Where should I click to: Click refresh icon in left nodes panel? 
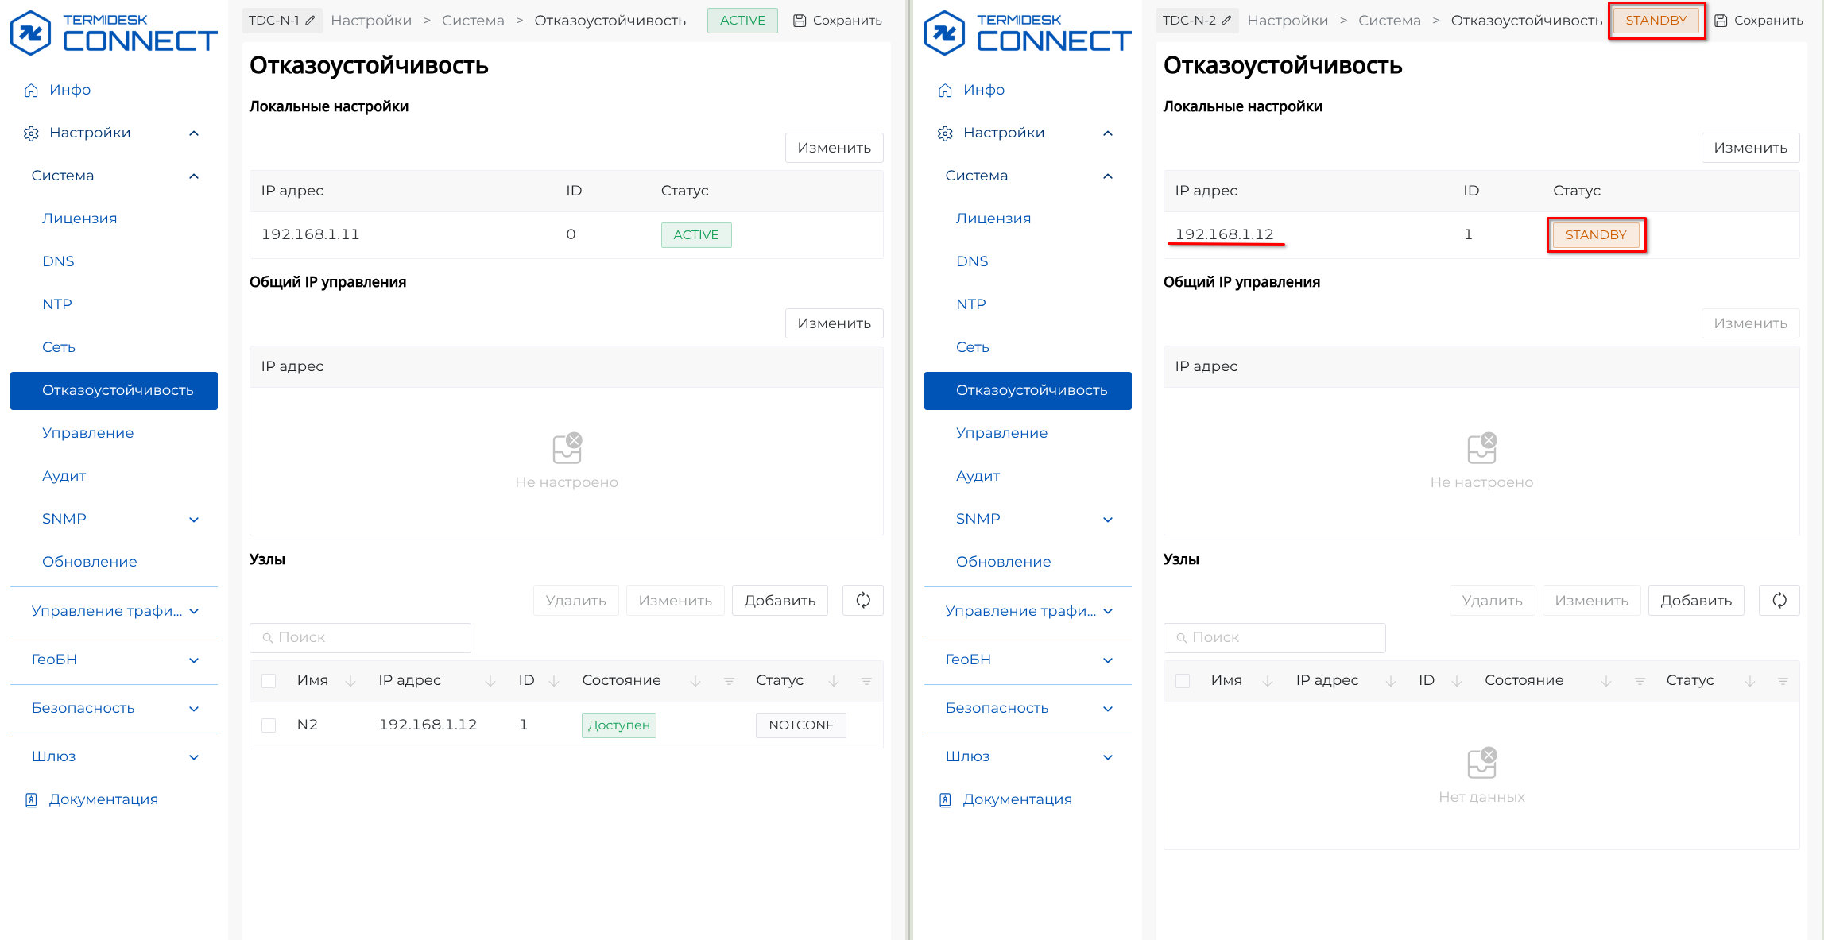tap(863, 601)
